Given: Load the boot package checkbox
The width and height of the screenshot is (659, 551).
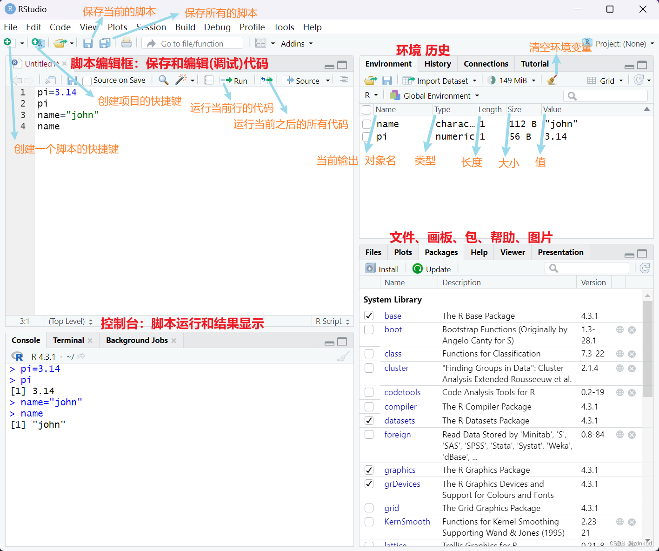Looking at the screenshot, I should click(369, 329).
